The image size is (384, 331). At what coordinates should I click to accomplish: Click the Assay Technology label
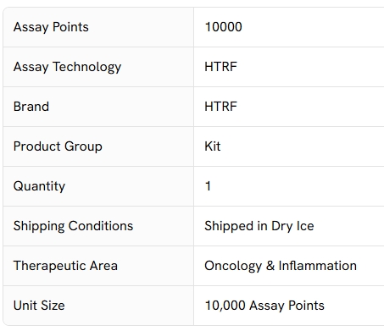point(67,67)
